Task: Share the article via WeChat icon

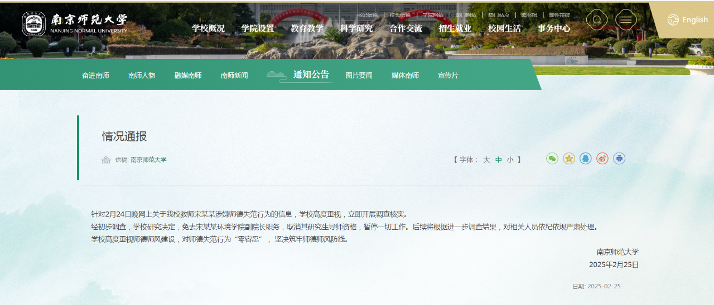Action: coord(552,159)
